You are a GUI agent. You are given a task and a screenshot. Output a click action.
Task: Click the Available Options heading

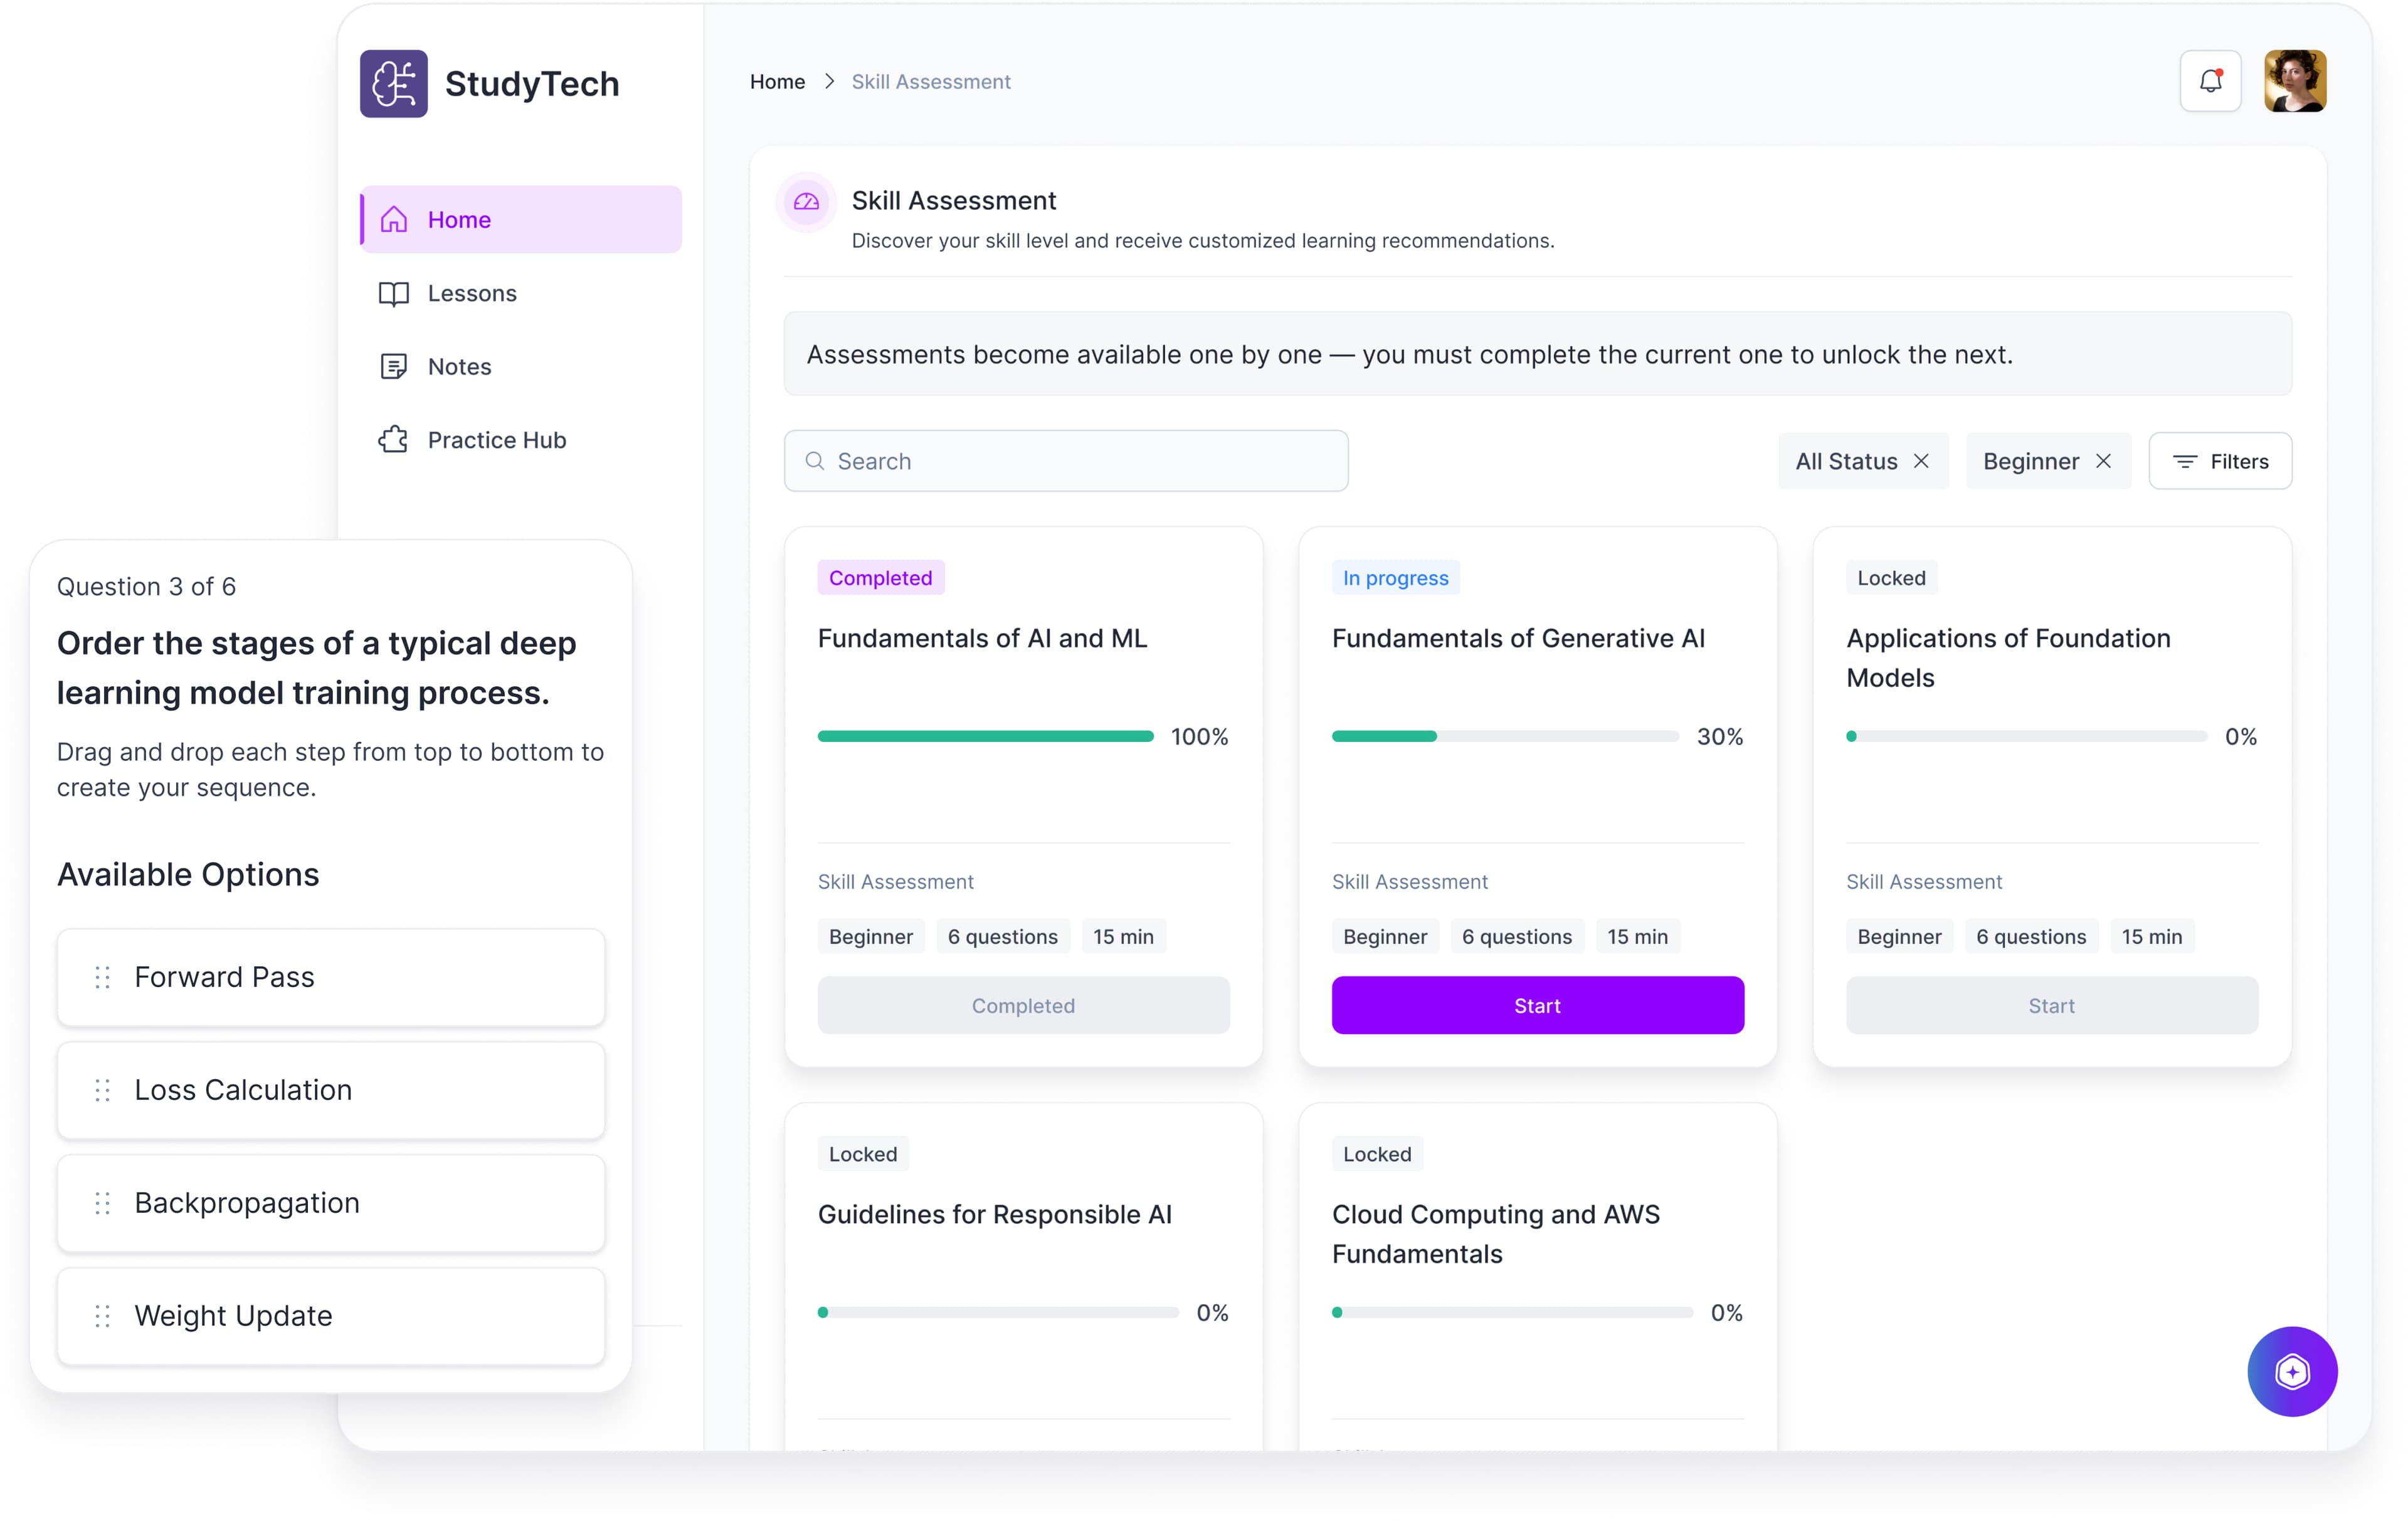[188, 874]
